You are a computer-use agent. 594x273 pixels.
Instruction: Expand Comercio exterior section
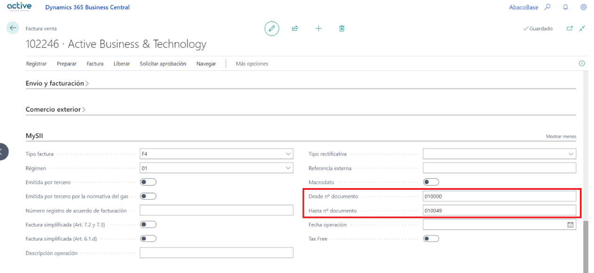pyautogui.click(x=56, y=109)
